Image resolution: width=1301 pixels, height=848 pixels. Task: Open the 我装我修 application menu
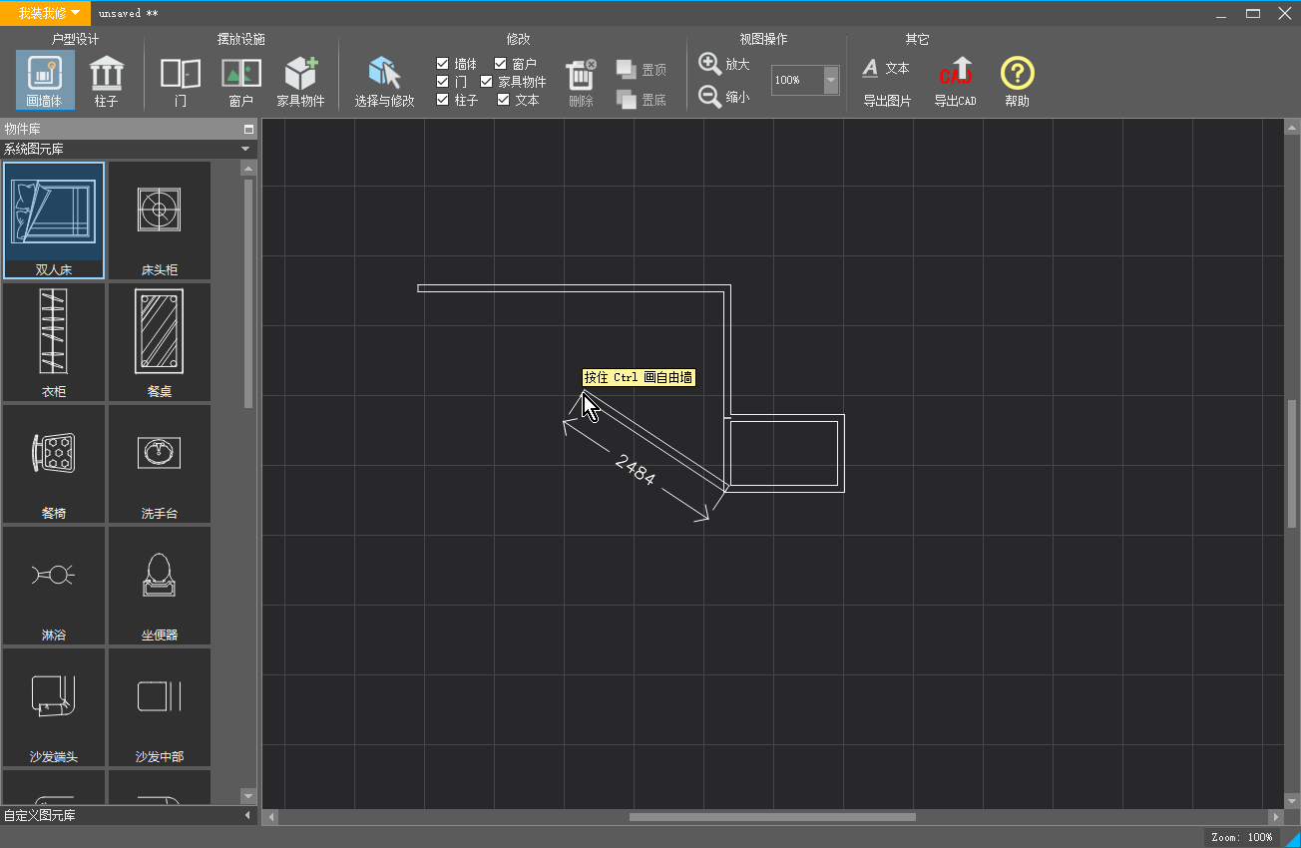tap(48, 13)
